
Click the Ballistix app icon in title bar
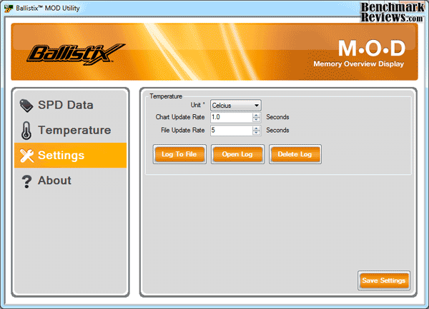tap(8, 8)
